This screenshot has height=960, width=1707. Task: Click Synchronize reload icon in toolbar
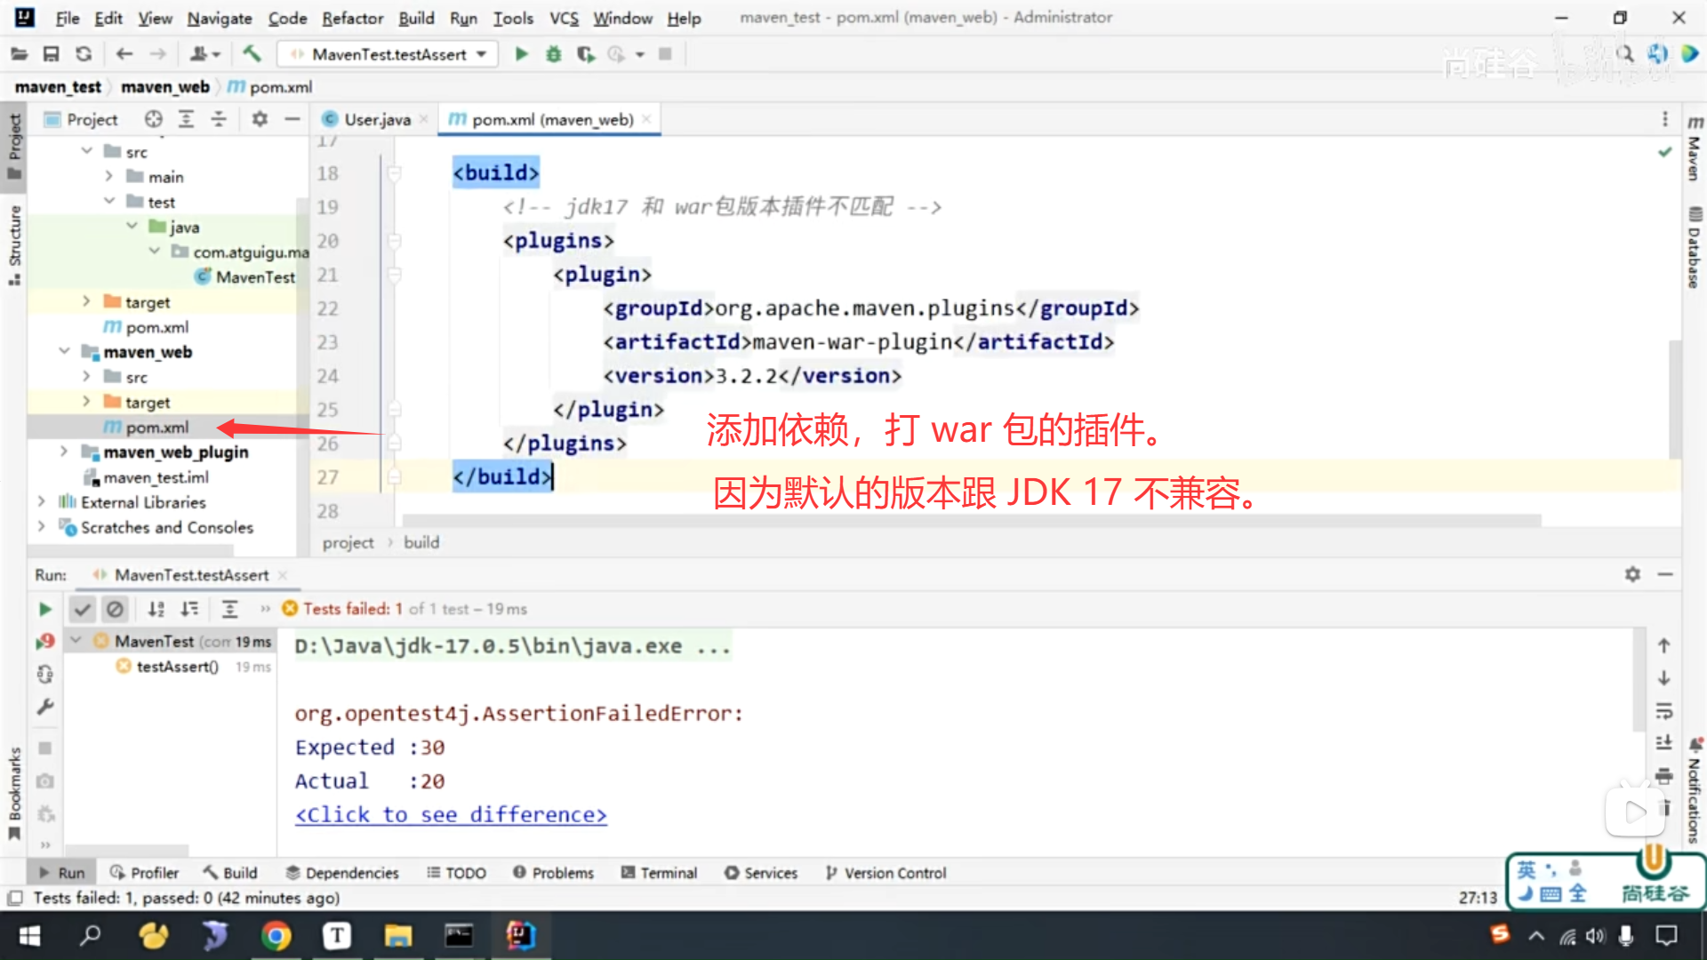[x=84, y=54]
